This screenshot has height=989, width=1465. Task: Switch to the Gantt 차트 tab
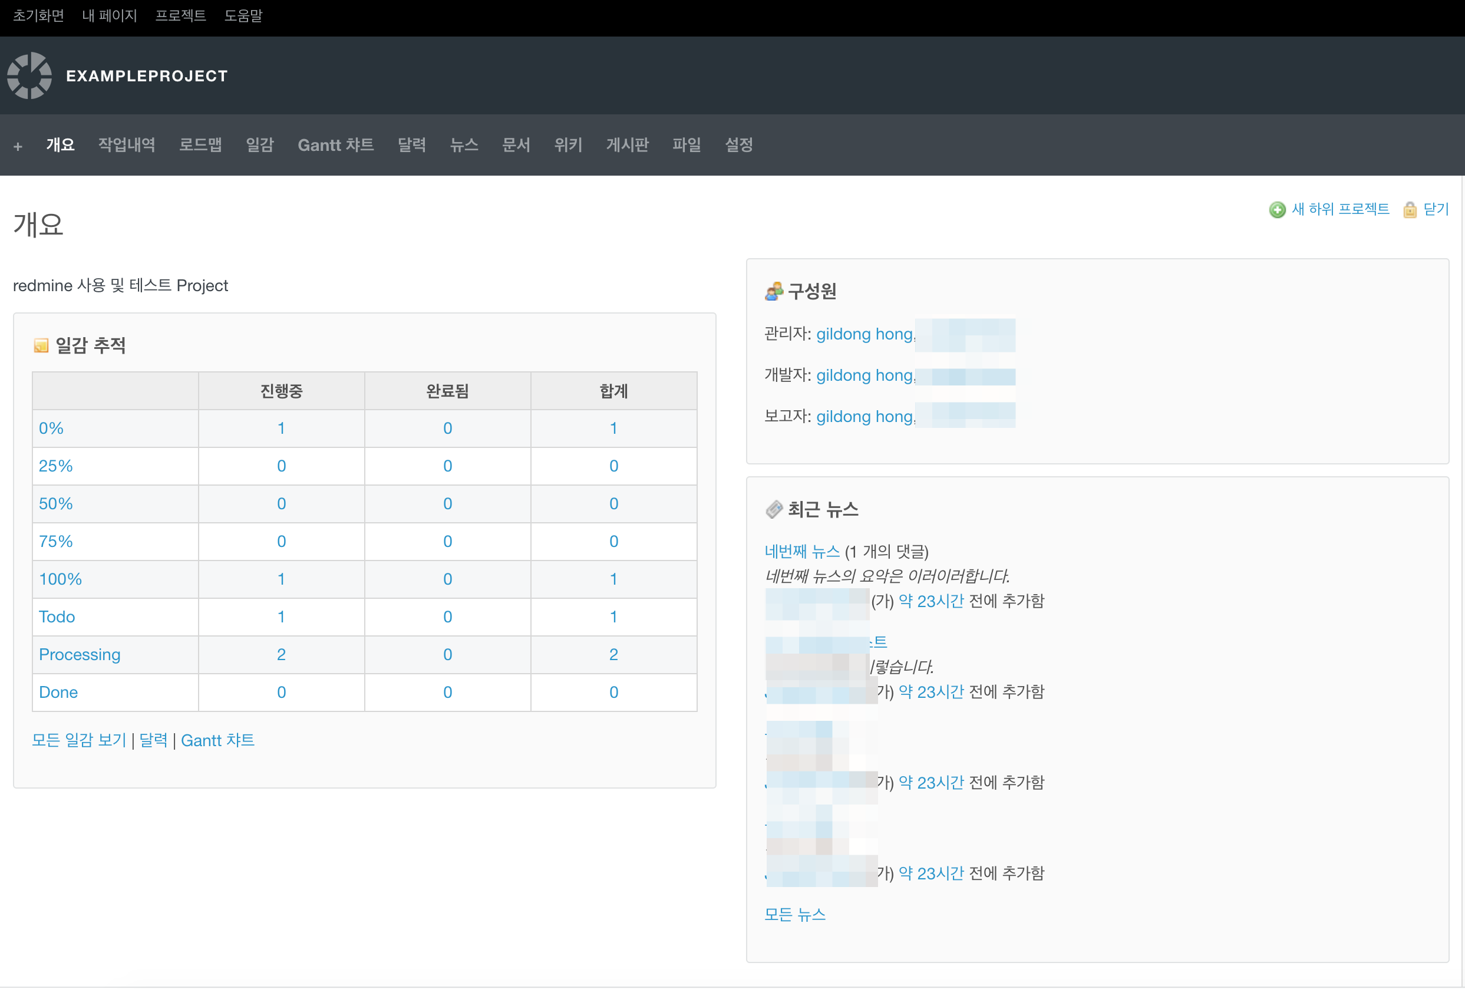335,145
